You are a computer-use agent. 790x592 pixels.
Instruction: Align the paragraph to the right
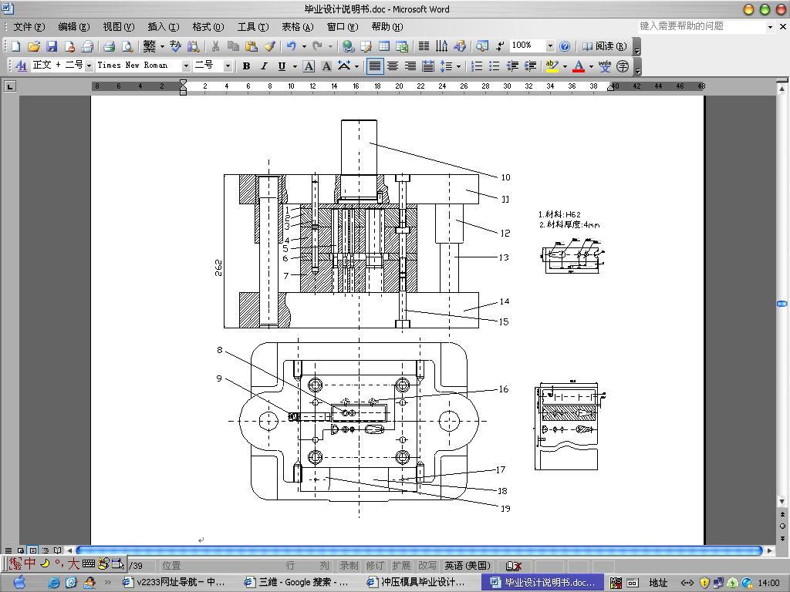point(410,66)
